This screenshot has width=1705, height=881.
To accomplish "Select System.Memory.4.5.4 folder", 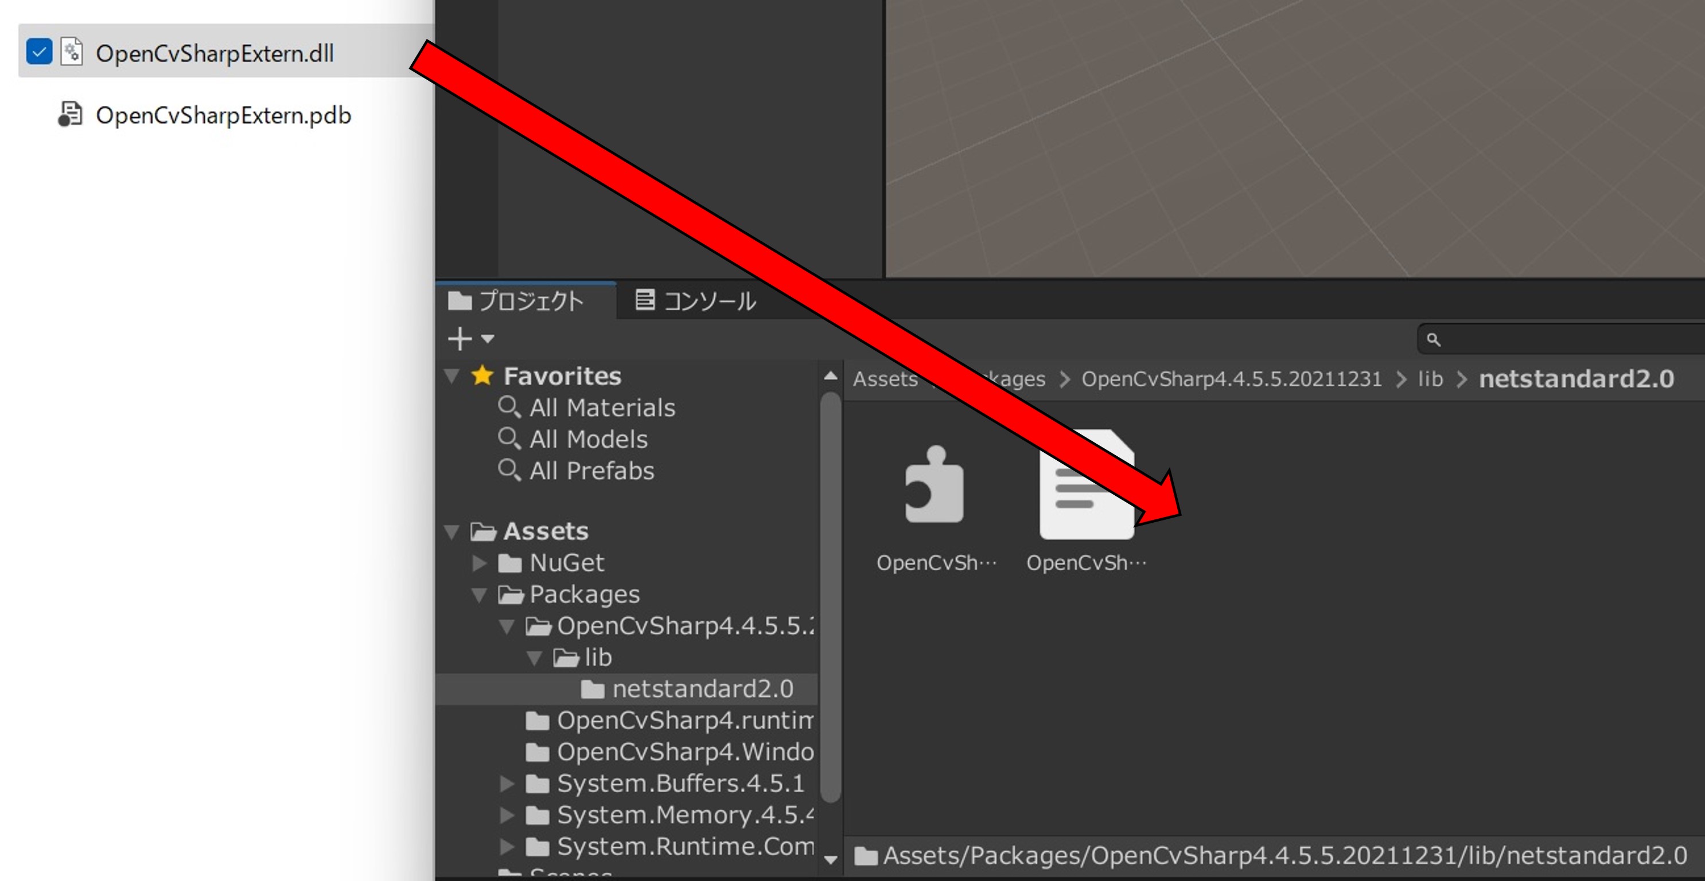I will click(685, 815).
